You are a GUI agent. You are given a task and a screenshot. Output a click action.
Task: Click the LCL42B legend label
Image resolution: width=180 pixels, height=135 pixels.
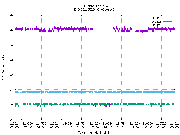(x=156, y=25)
